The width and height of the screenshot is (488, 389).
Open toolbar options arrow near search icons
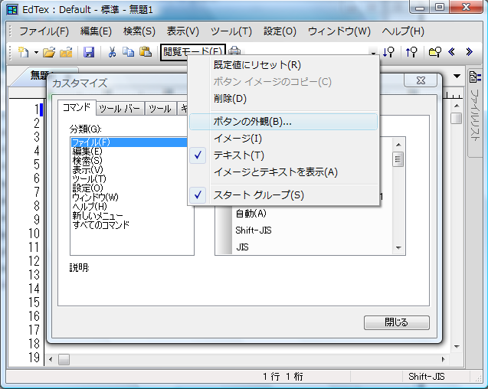(x=373, y=52)
